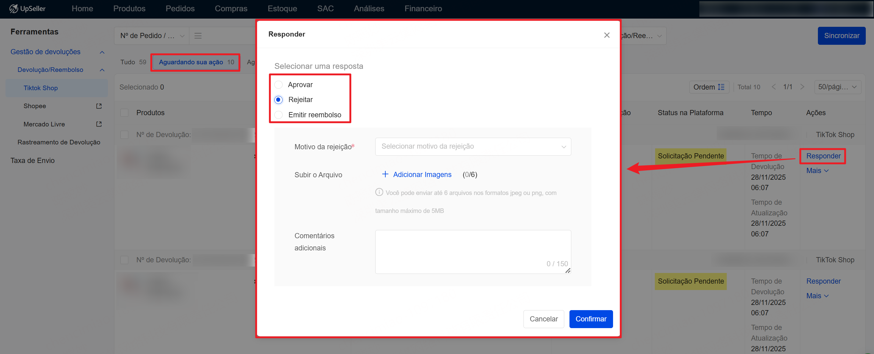Open the Motivo da rejeição dropdown
Image resolution: width=874 pixels, height=354 pixels.
click(473, 147)
